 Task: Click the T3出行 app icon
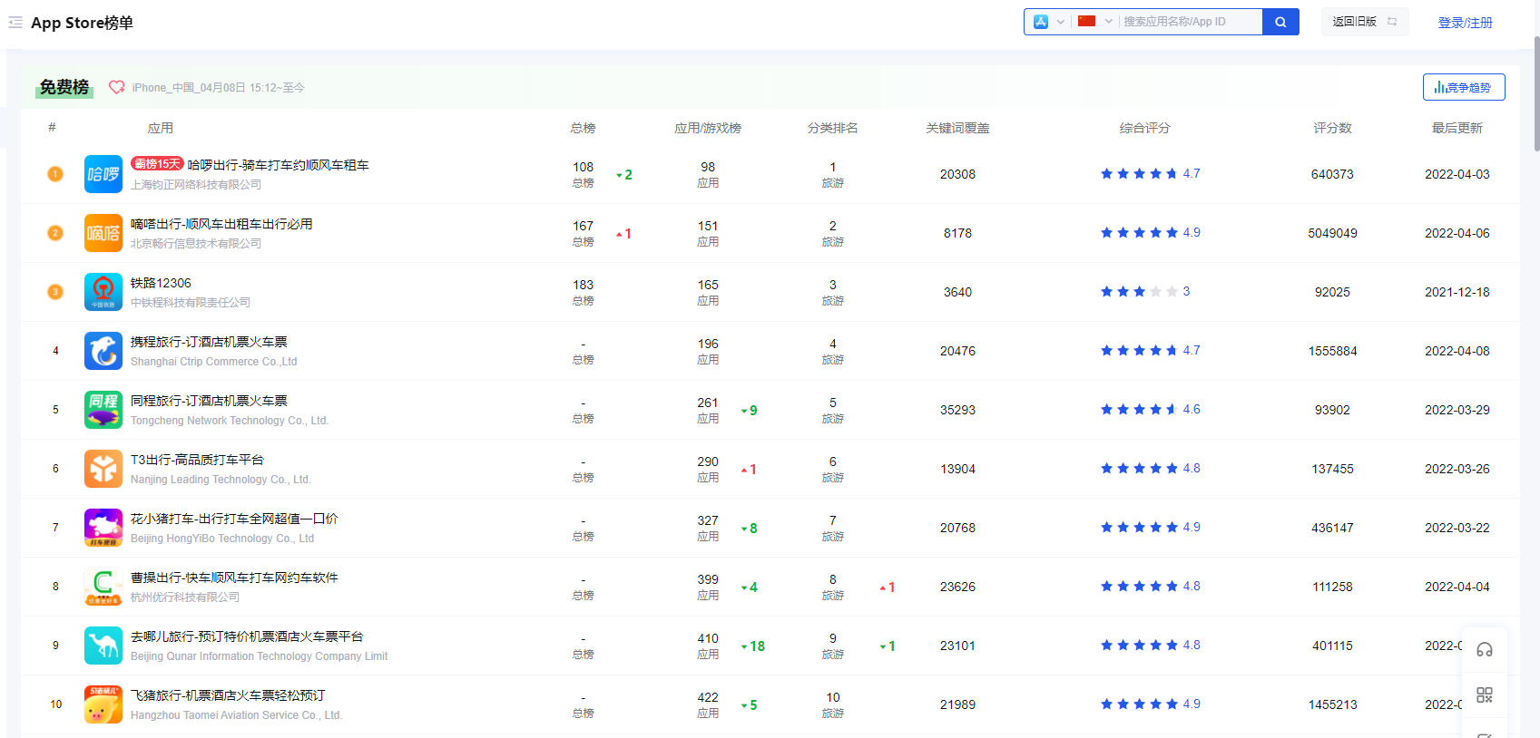point(103,469)
